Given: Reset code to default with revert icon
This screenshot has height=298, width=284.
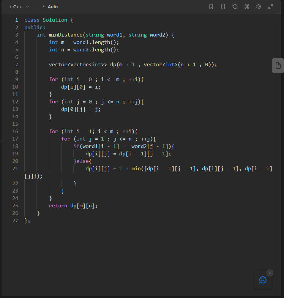Looking at the screenshot, I should tap(235, 7).
